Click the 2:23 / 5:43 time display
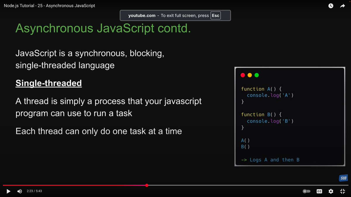This screenshot has height=197, width=351. tap(34, 191)
